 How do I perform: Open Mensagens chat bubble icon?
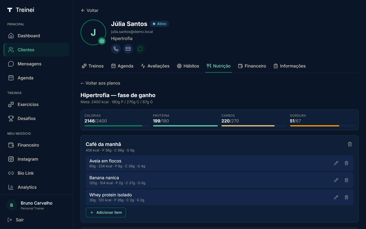tap(11, 64)
